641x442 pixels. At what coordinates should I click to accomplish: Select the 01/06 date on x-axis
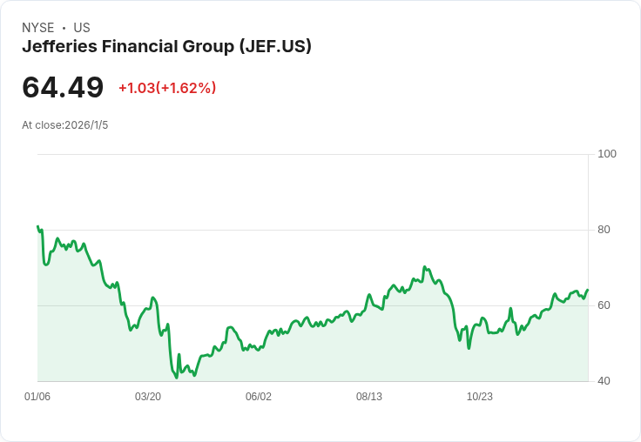pyautogui.click(x=37, y=397)
